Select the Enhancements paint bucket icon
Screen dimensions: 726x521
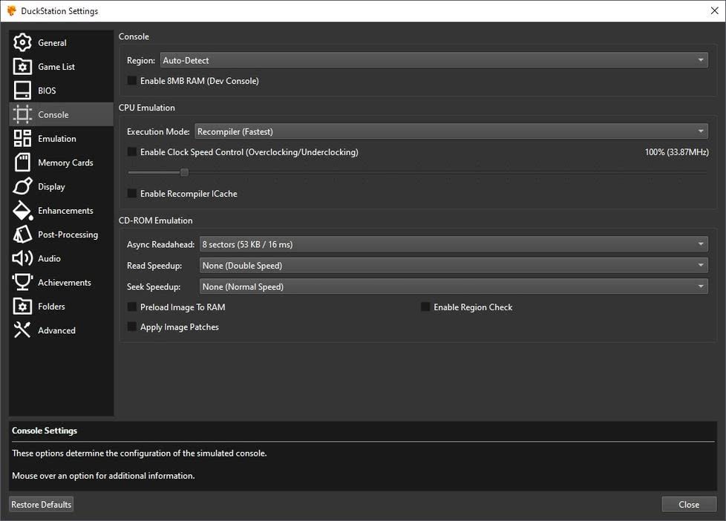[x=22, y=211]
